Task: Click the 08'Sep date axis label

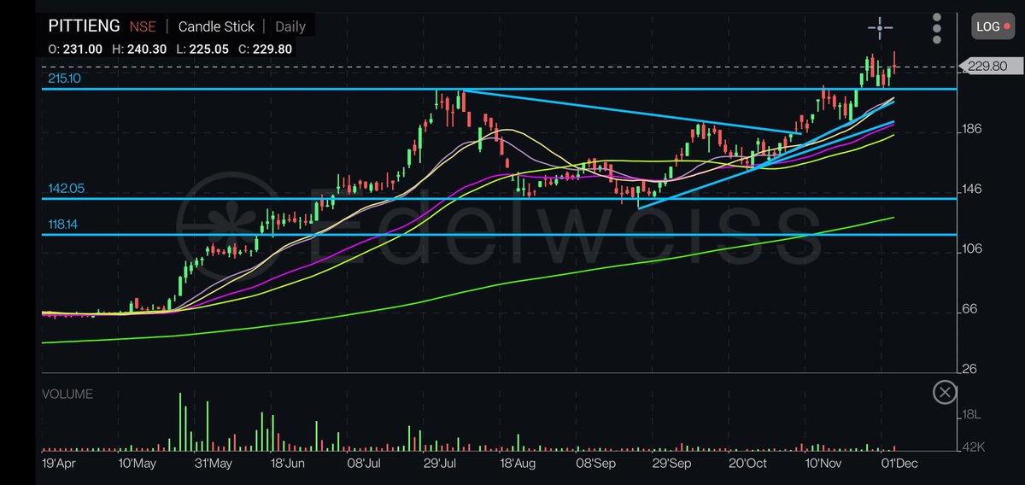Action: 595,464
